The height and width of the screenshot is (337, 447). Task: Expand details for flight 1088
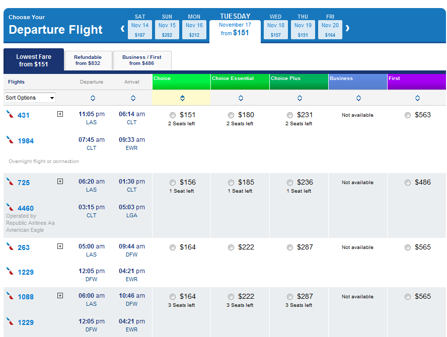coord(60,296)
